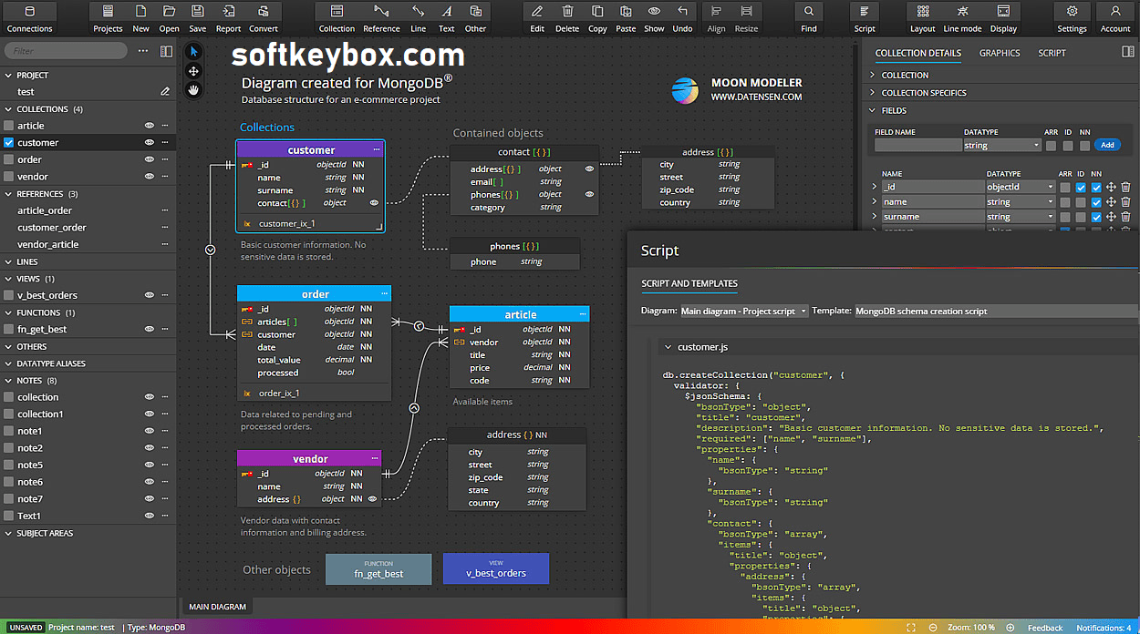Click the edit pencil next to test project
This screenshot has width=1140, height=634.
click(x=165, y=92)
